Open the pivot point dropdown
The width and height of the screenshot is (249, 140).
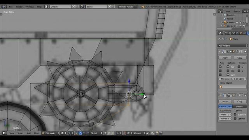pos(71,133)
